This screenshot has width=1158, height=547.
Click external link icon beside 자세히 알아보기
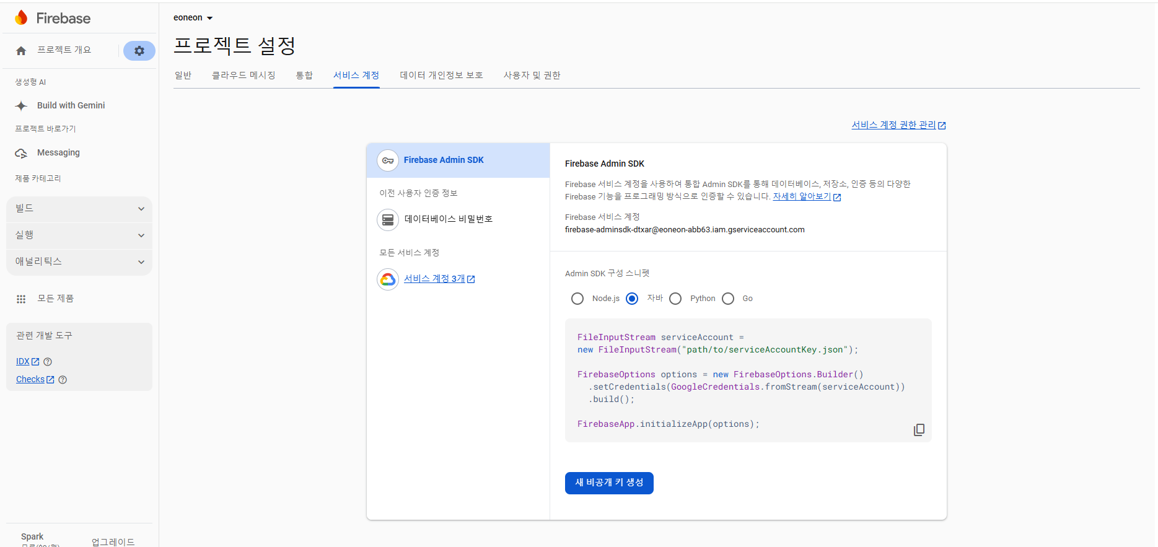(x=837, y=197)
